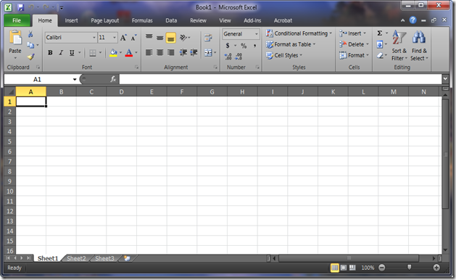Switch to the Page Layout tab

point(105,20)
